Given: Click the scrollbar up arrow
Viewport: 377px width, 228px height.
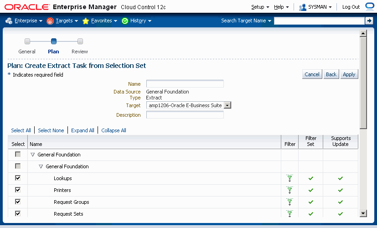Looking at the screenshot, I should pyautogui.click(x=363, y=33).
